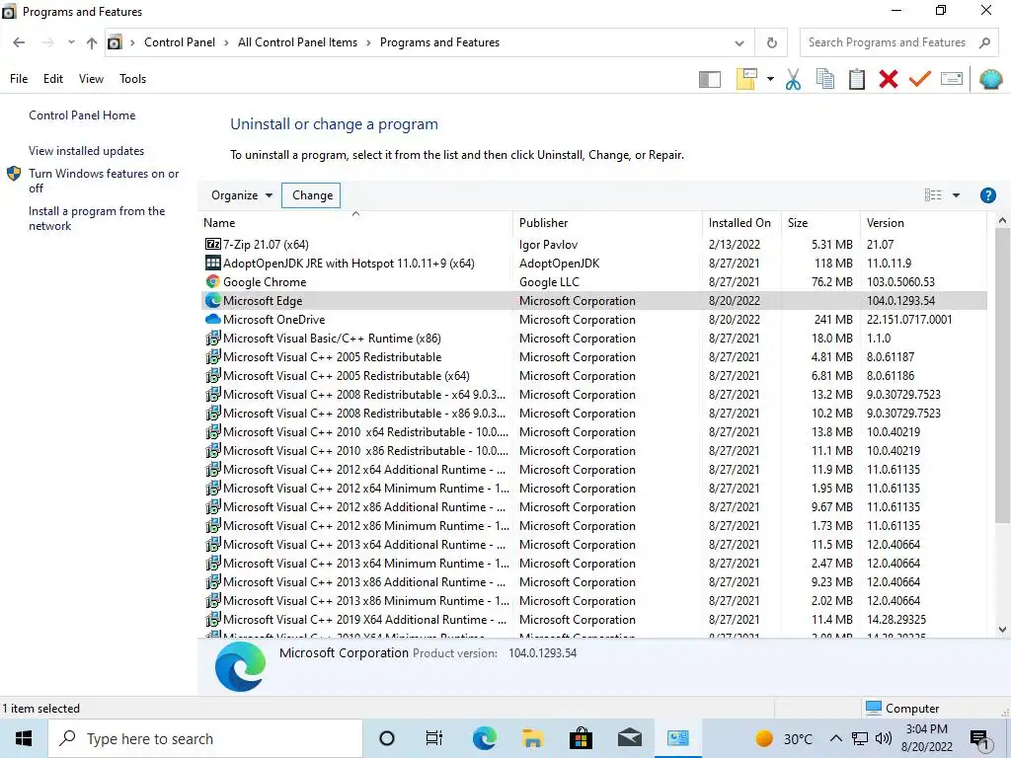This screenshot has height=758, width=1011.
Task: Open the Tools menu
Action: pos(133,79)
